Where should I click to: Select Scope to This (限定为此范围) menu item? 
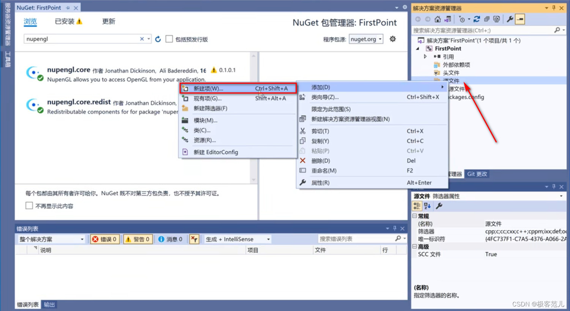coord(372,109)
